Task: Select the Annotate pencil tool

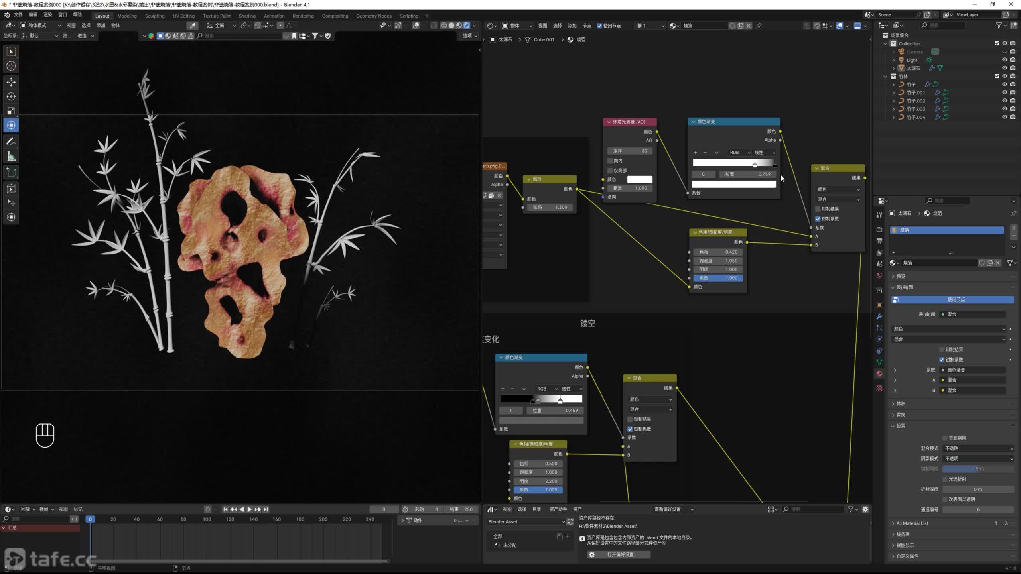Action: point(11,142)
